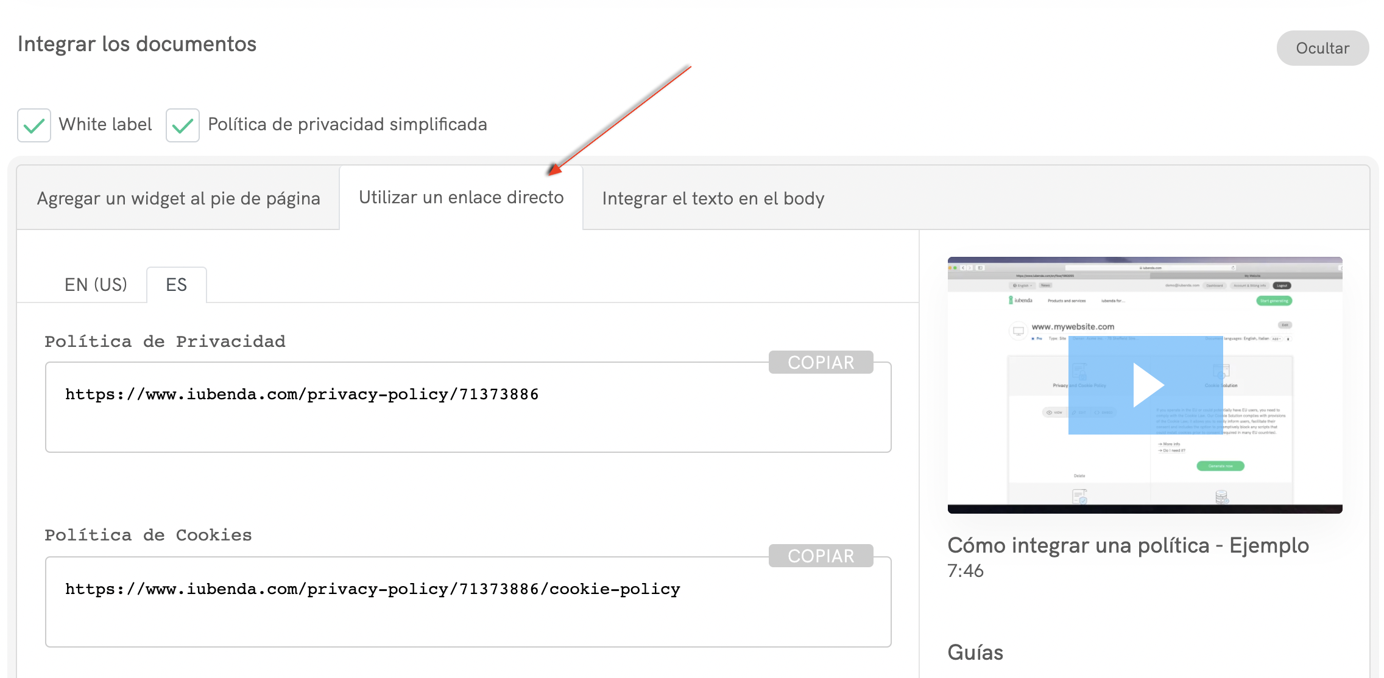The width and height of the screenshot is (1384, 678).
Task: Toggle Política de privacidad simplificada checkbox
Action: (x=183, y=125)
